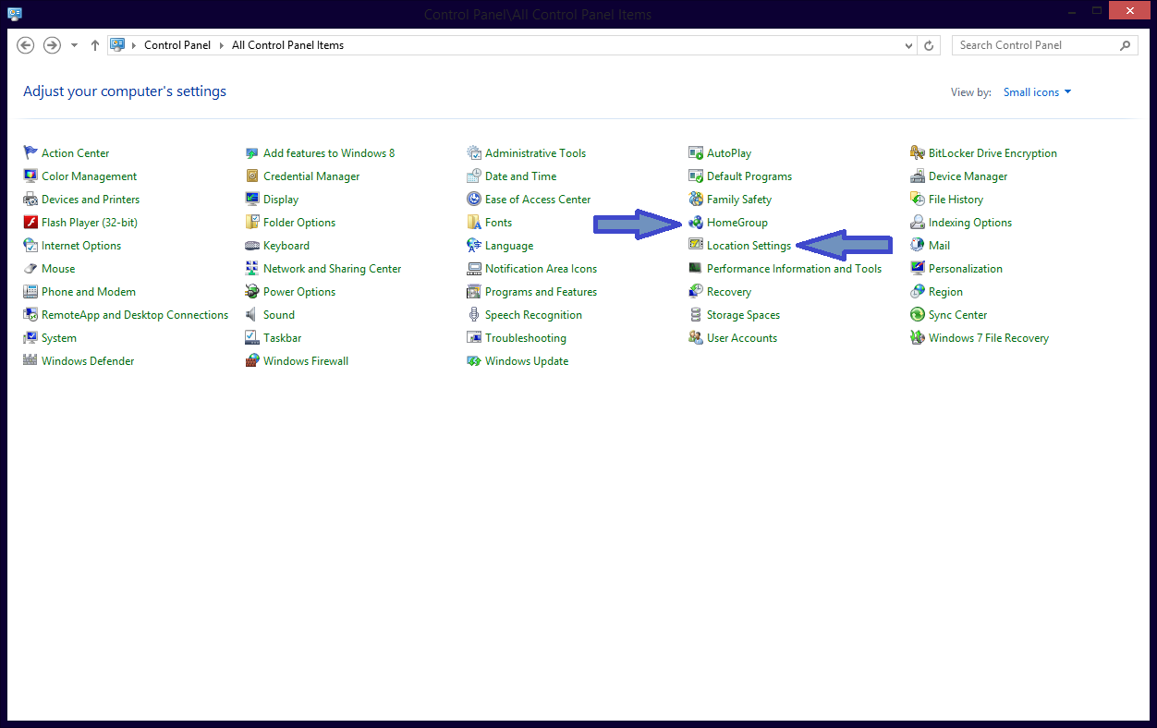Click the BitLocker Drive Encryption icon
Image resolution: width=1157 pixels, height=728 pixels.
918,153
